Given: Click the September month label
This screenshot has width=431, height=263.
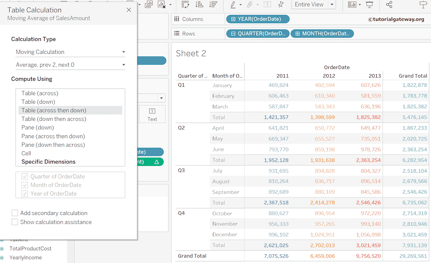Looking at the screenshot, I should click(x=226, y=192).
